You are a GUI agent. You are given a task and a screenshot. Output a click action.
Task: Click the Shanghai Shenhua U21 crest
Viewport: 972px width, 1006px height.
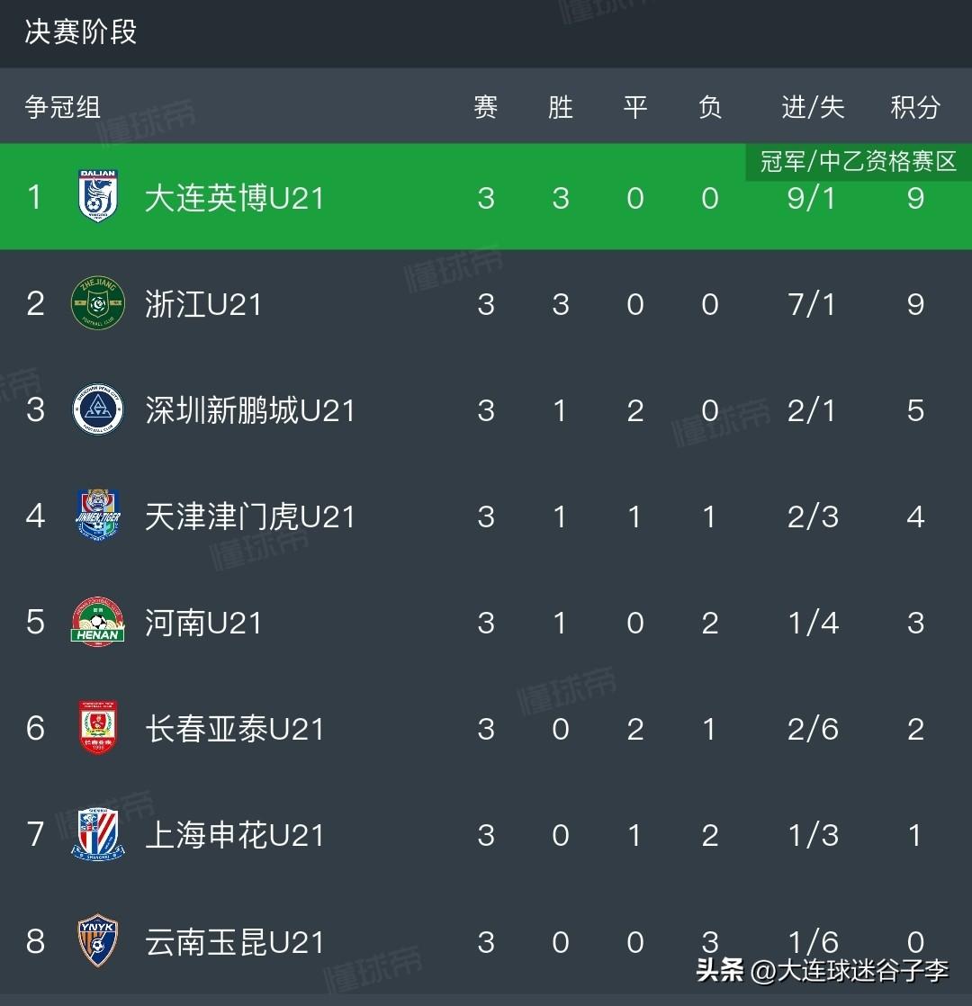pyautogui.click(x=97, y=834)
